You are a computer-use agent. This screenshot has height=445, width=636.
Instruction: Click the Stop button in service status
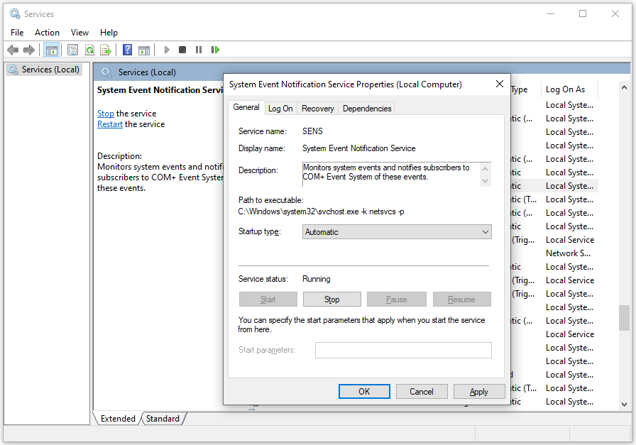click(331, 300)
